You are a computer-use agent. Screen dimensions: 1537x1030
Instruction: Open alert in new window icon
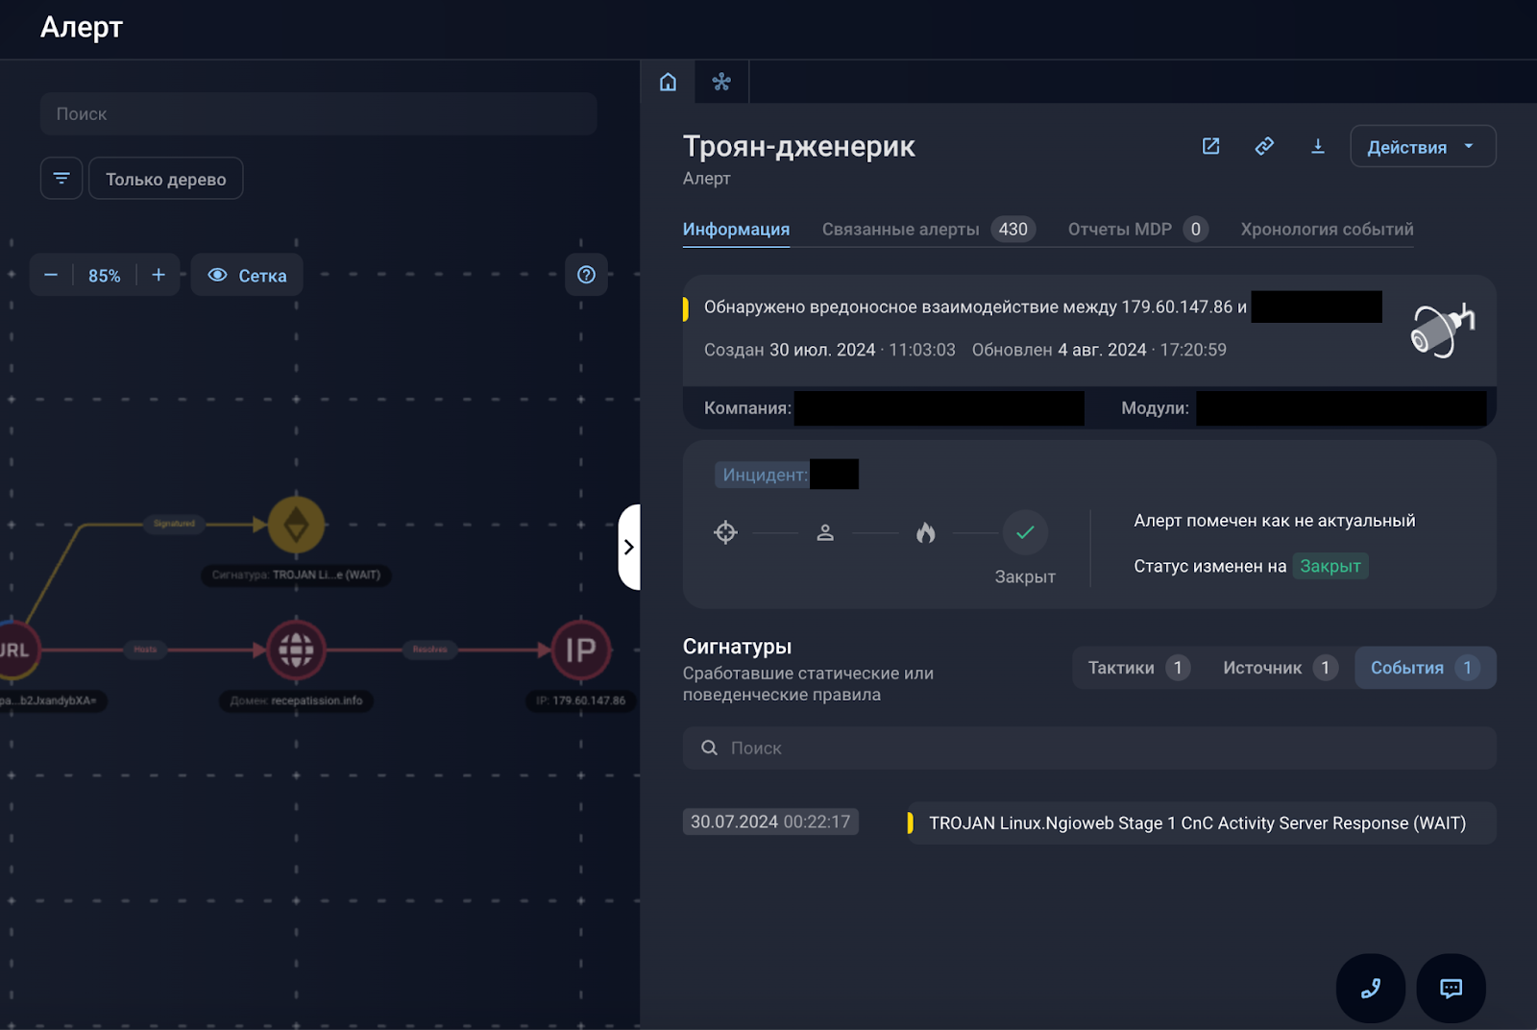point(1211,146)
